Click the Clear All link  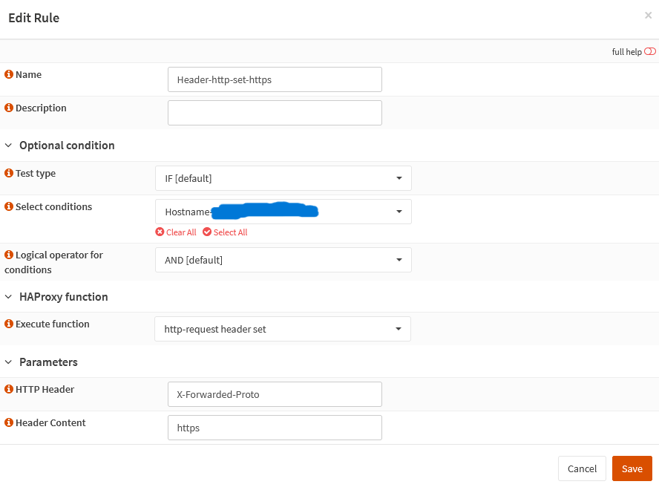click(x=176, y=232)
